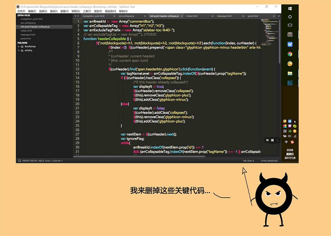Close the index.html tab
The width and height of the screenshot is (331, 236).
tap(212, 16)
